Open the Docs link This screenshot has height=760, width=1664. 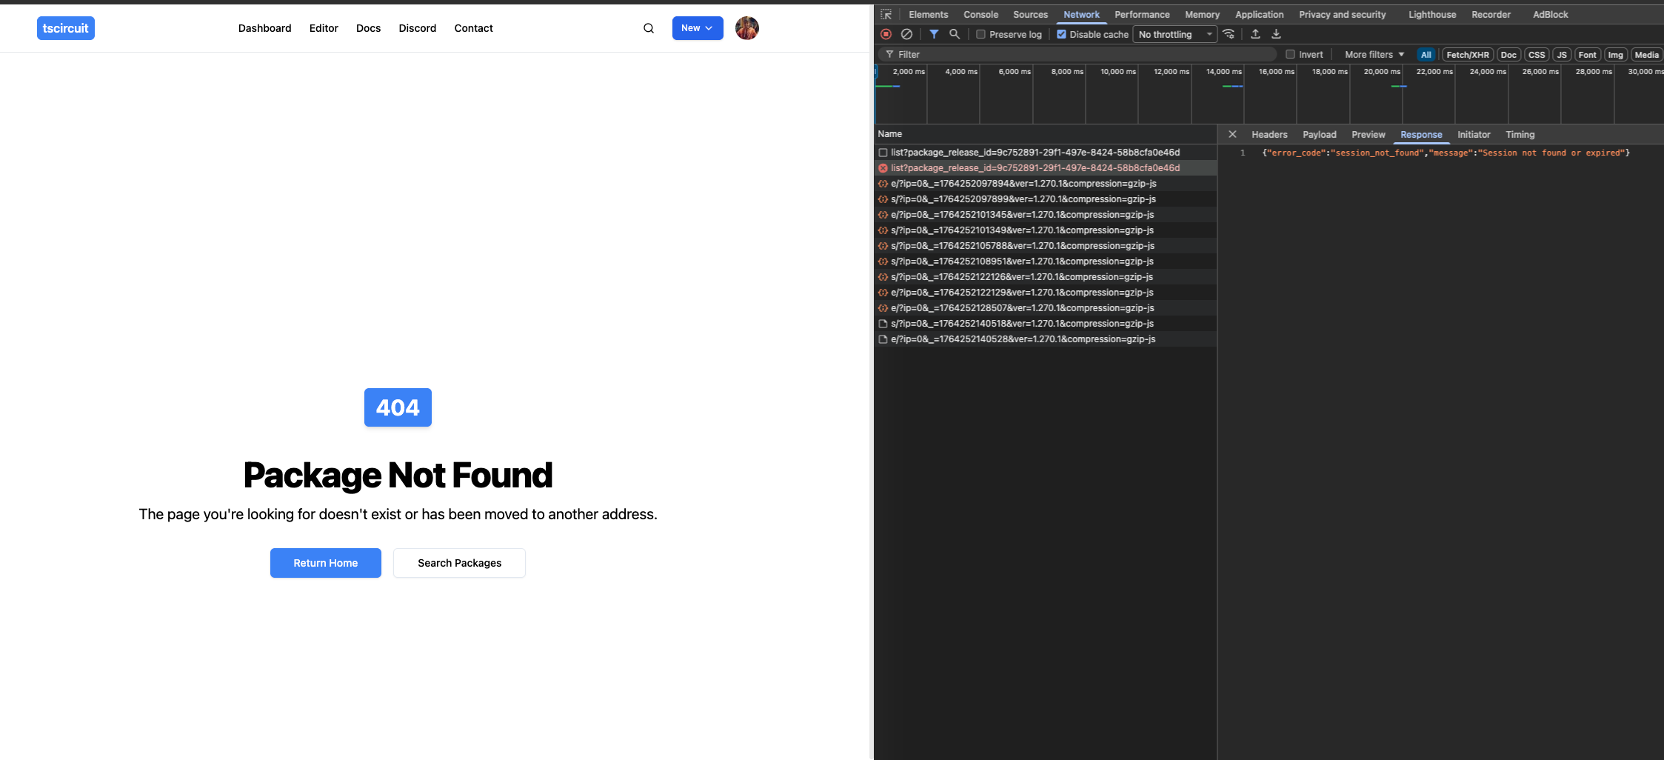pos(368,28)
